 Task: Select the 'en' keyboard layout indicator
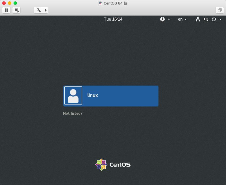click(x=180, y=19)
